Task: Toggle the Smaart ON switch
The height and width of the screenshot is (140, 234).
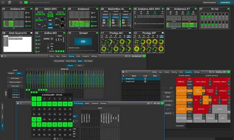Action: (x=83, y=41)
